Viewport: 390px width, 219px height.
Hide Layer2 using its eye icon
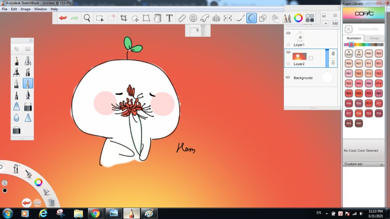pos(288,52)
